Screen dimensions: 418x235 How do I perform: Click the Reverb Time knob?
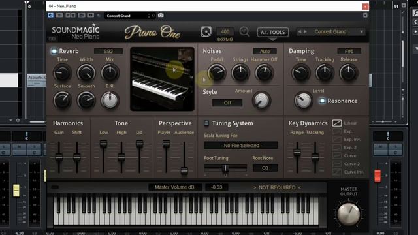(x=63, y=72)
